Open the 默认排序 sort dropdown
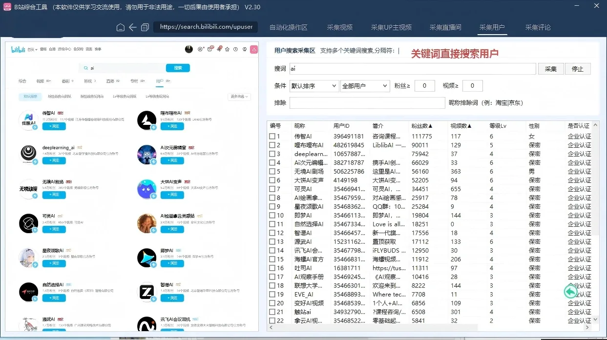 tap(314, 86)
